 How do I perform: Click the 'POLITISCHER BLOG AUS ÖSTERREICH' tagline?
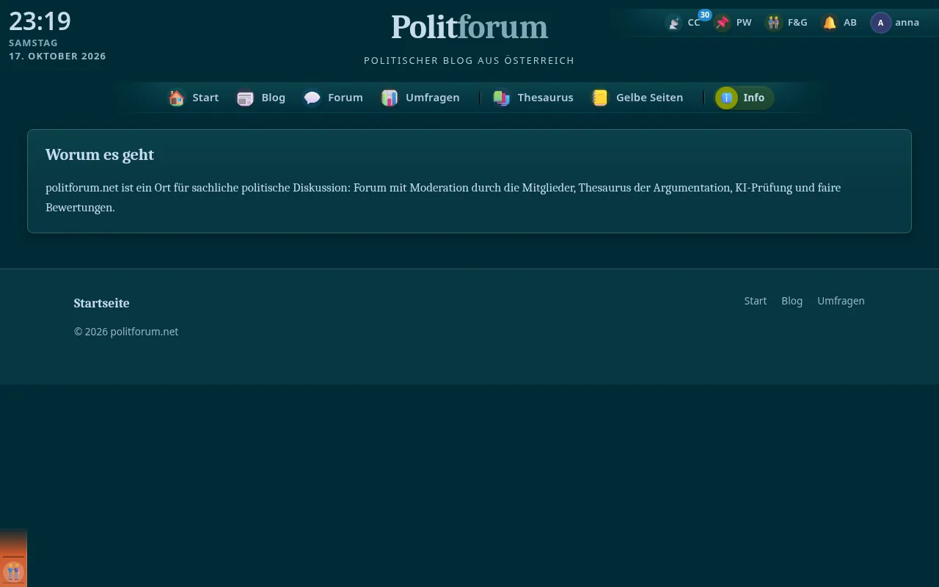pyautogui.click(x=469, y=60)
